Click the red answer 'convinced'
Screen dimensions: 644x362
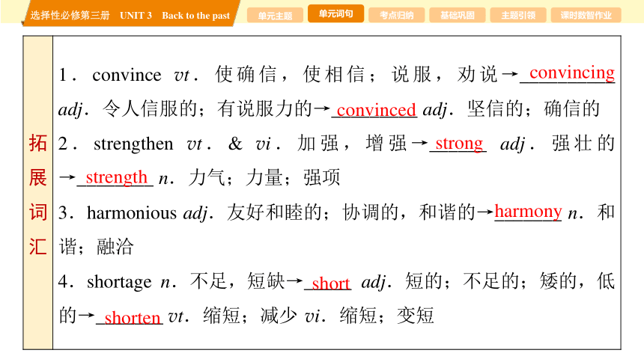pyautogui.click(x=376, y=110)
